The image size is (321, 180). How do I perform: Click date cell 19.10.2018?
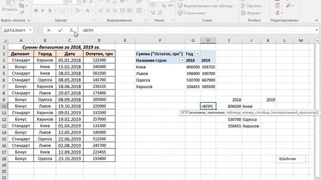(x=70, y=106)
